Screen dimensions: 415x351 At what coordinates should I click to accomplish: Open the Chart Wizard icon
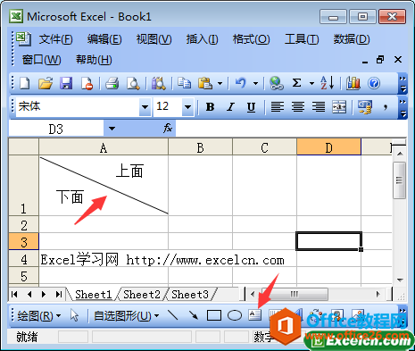[x=353, y=83]
